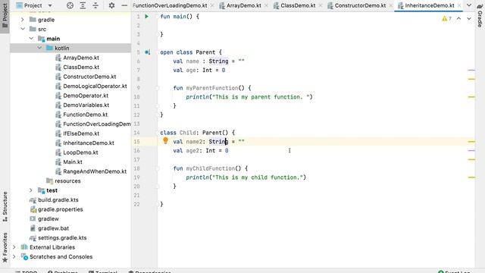Fold the myChildFunction block at line 18
Image resolution: width=485 pixels, height=273 pixels.
coord(157,168)
